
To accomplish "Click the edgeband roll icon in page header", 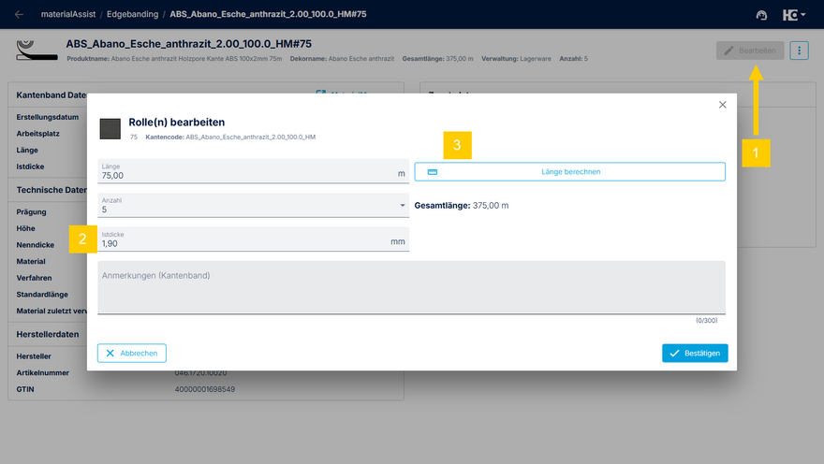I will tap(34, 49).
